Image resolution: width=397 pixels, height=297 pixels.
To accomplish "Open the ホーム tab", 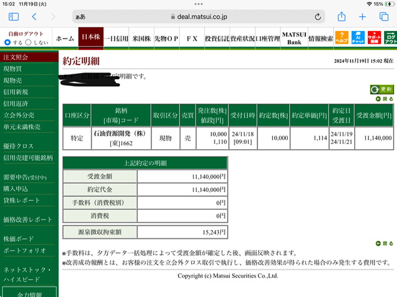I will pyautogui.click(x=65, y=38).
